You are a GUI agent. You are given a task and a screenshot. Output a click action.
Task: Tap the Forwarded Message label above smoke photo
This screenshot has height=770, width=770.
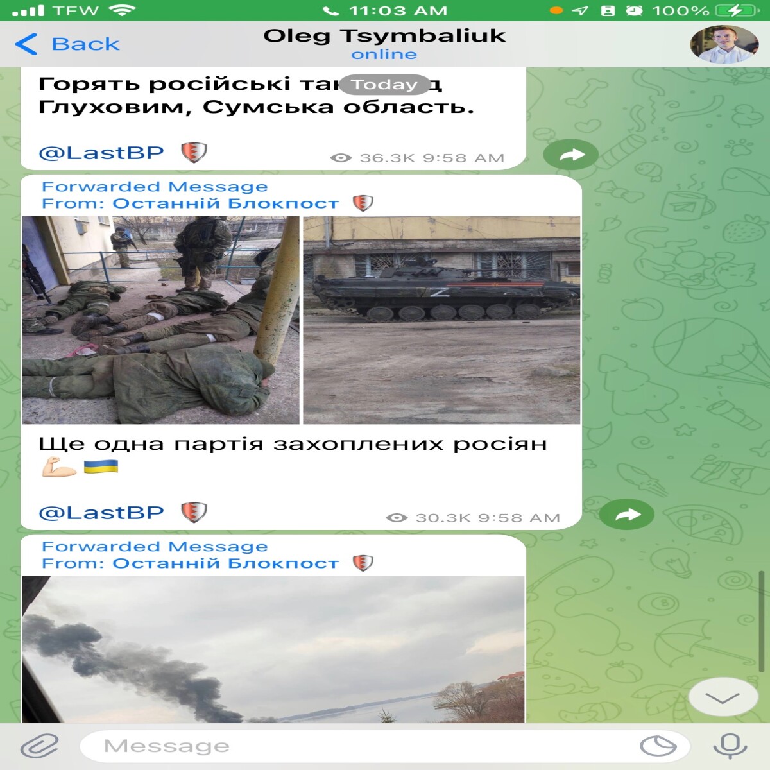tap(155, 547)
